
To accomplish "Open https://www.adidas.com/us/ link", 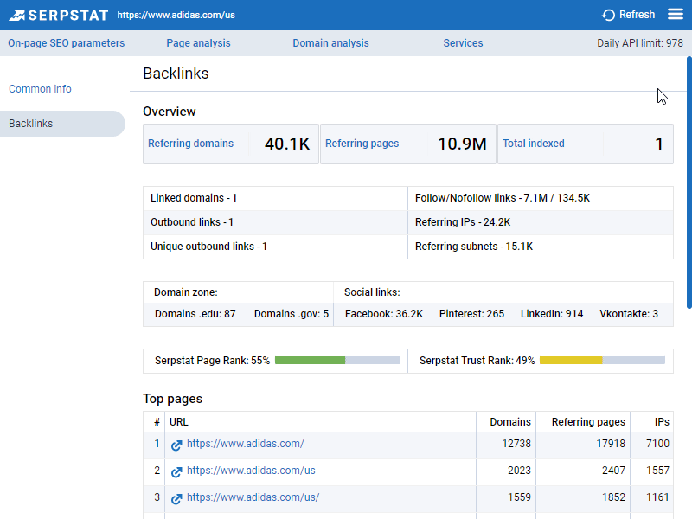I will point(253,497).
